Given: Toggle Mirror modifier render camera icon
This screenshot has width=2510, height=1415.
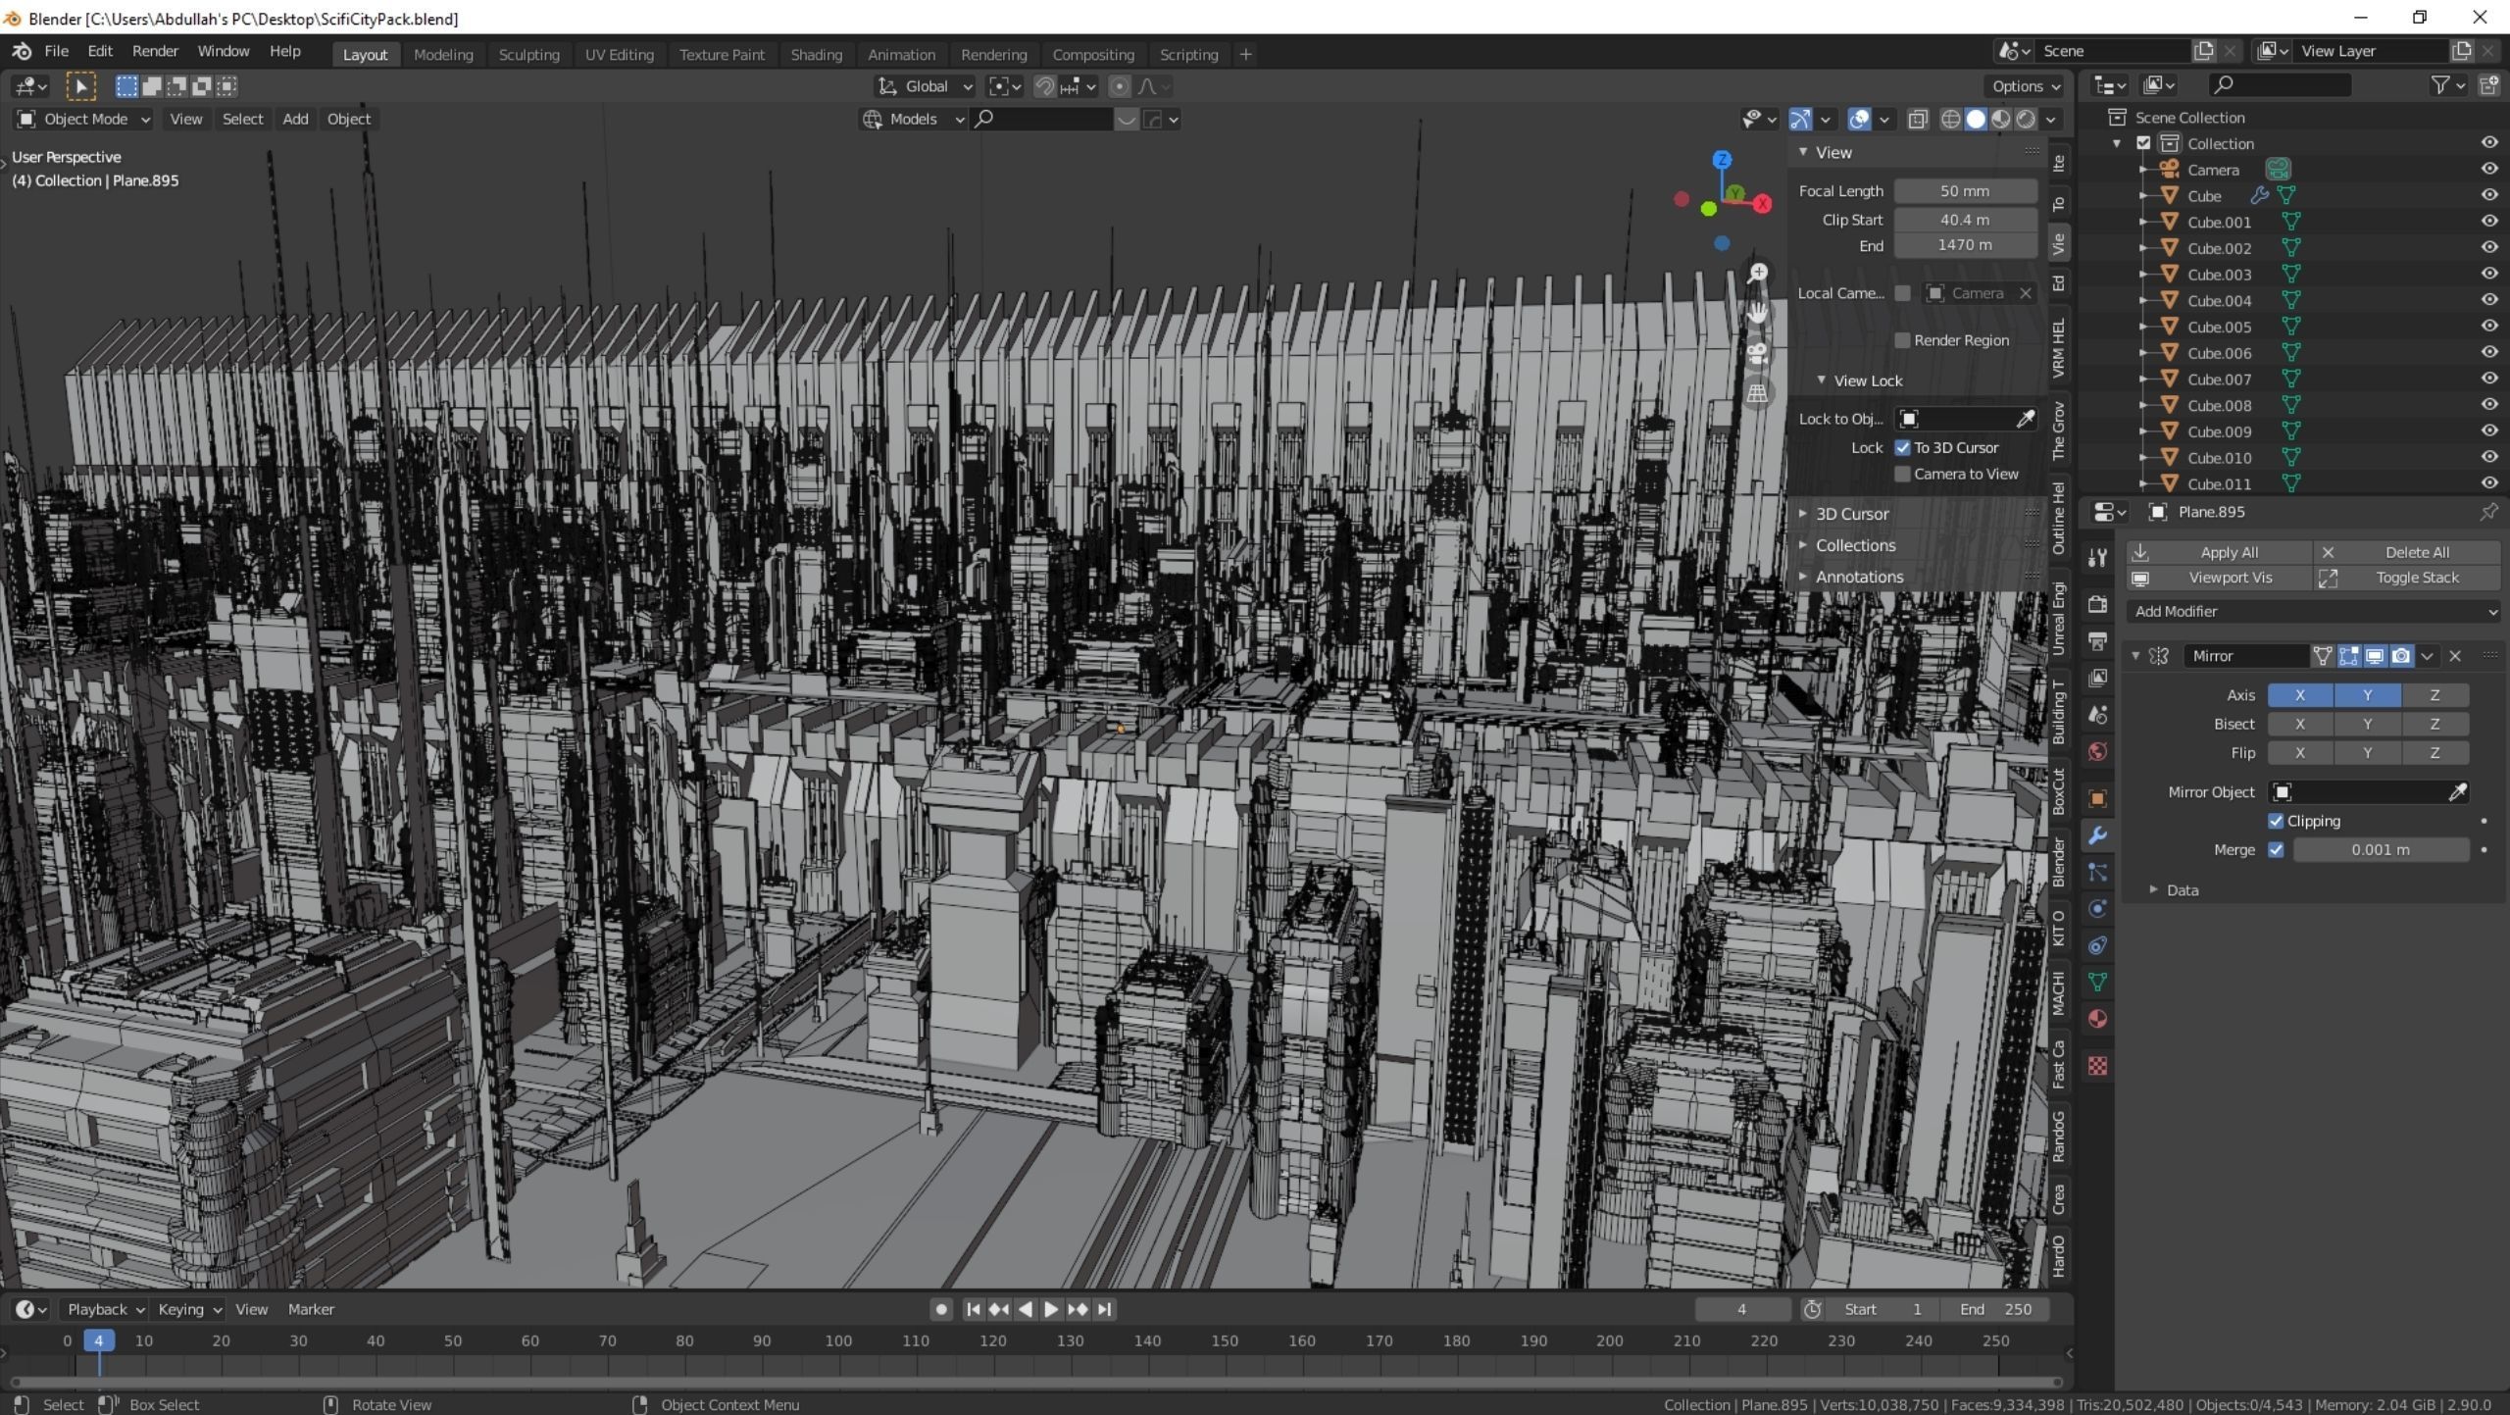Looking at the screenshot, I should tap(2401, 656).
